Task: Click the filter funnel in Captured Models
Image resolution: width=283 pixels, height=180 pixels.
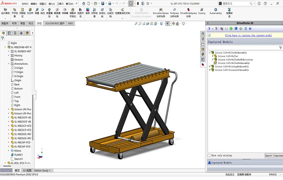Action: (x=280, y=48)
